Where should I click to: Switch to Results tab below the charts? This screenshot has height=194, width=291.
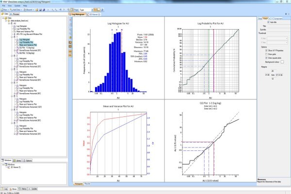(87, 184)
